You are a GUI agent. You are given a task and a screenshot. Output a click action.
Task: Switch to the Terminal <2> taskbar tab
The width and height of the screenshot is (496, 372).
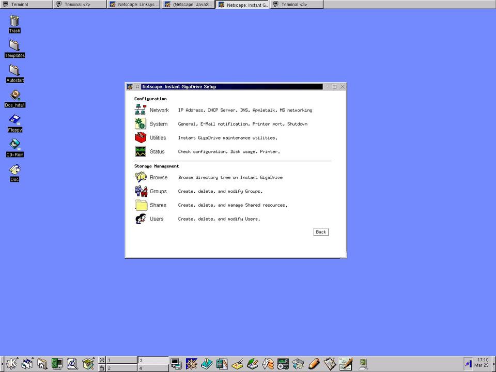[80, 5]
